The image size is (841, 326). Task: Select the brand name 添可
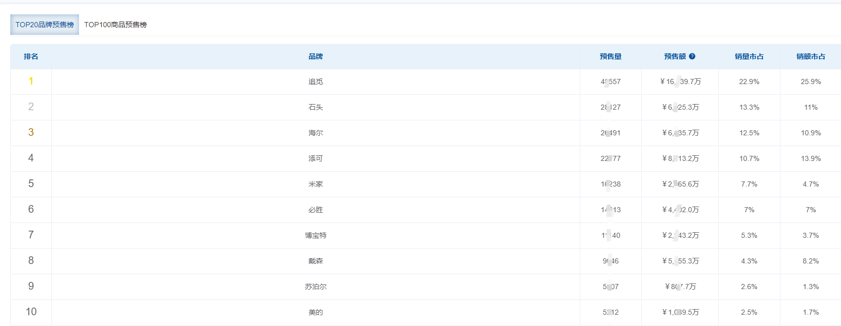[316, 158]
